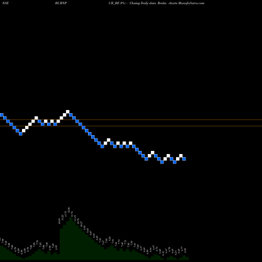Click the BURNP ticker symbol text

[61, 3]
